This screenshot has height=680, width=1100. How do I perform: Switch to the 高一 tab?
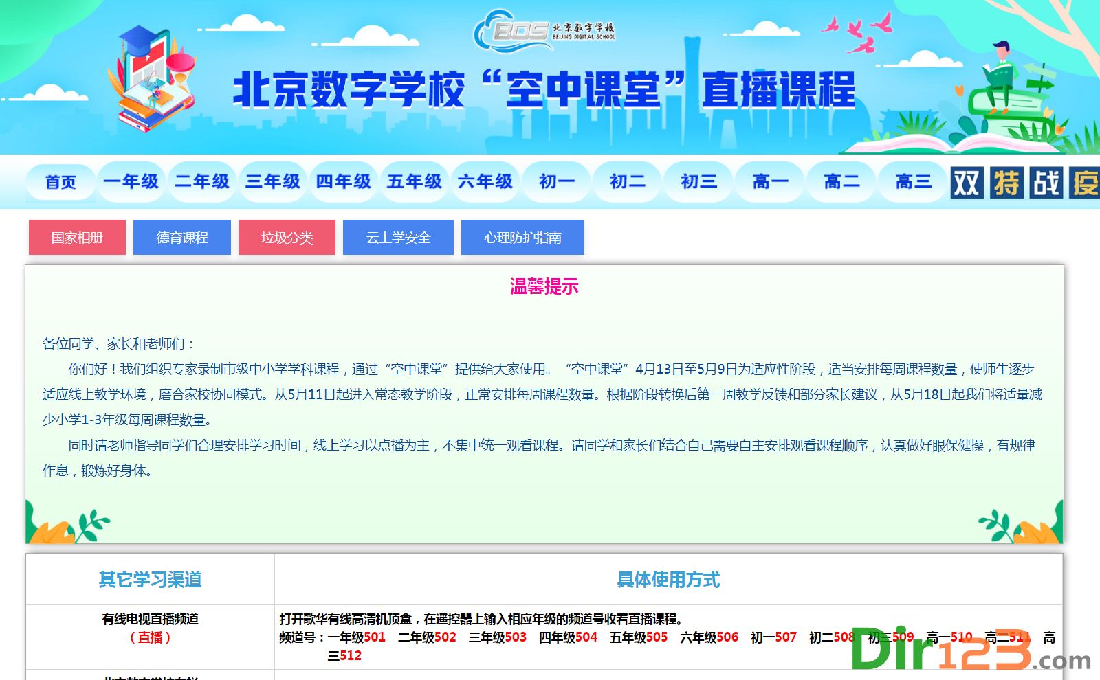point(770,181)
